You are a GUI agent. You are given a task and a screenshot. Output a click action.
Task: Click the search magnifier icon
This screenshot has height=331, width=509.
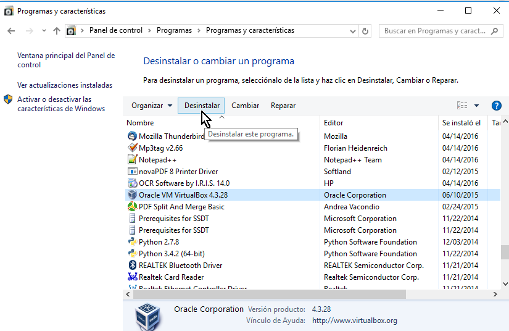pos(494,31)
